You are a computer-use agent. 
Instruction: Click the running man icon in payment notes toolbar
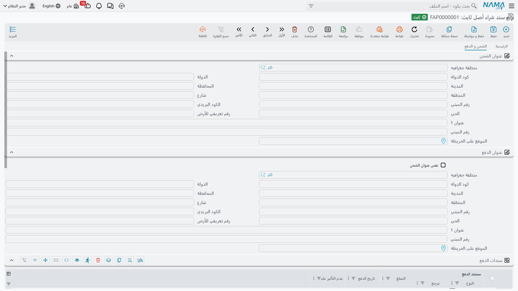tap(87, 260)
